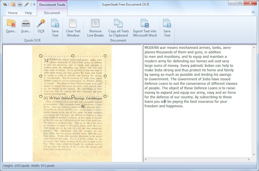Collapse the ribbon with the arrow

pos(253,12)
